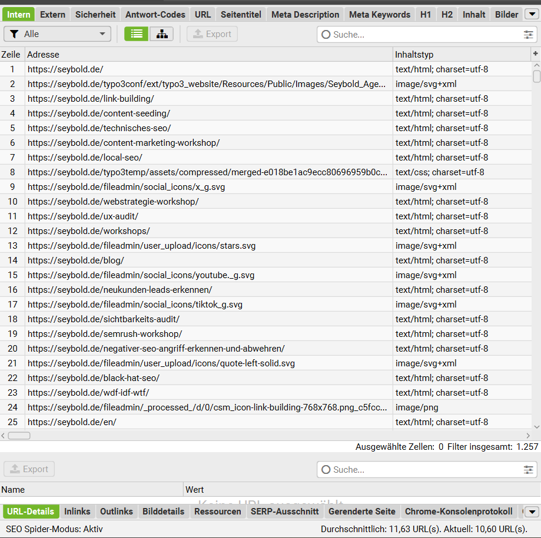Viewport: 541px width, 538px height.
Task: Switch to the Seitentitel tab
Action: (x=241, y=15)
